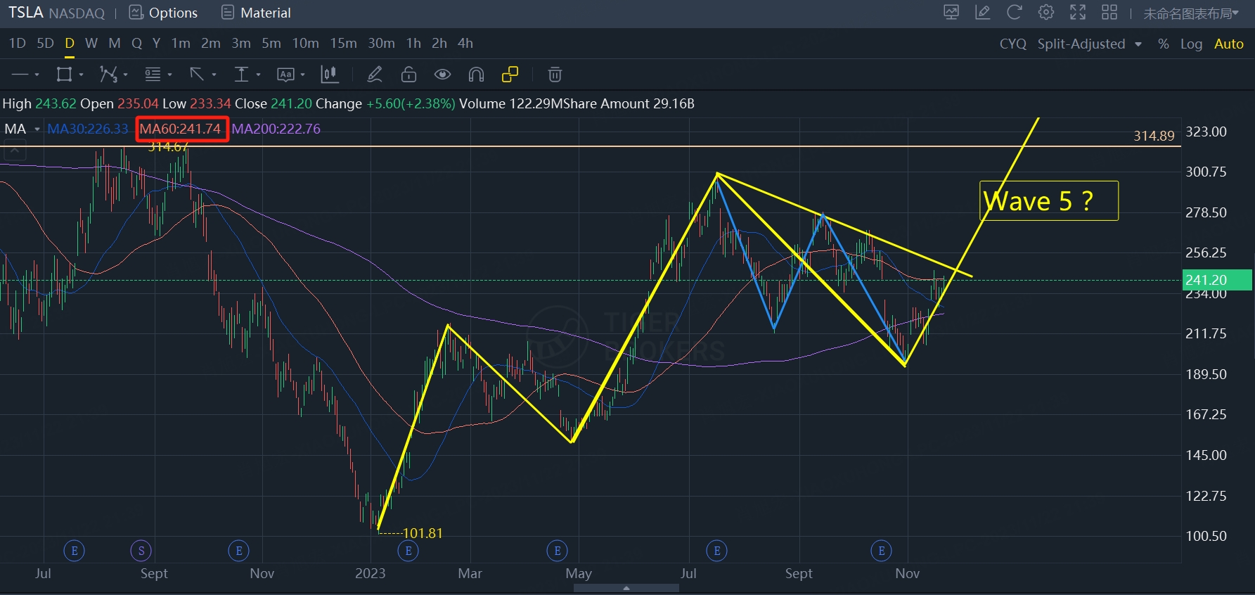Open chart settings gear icon
The height and width of the screenshot is (595, 1255).
click(x=1046, y=13)
